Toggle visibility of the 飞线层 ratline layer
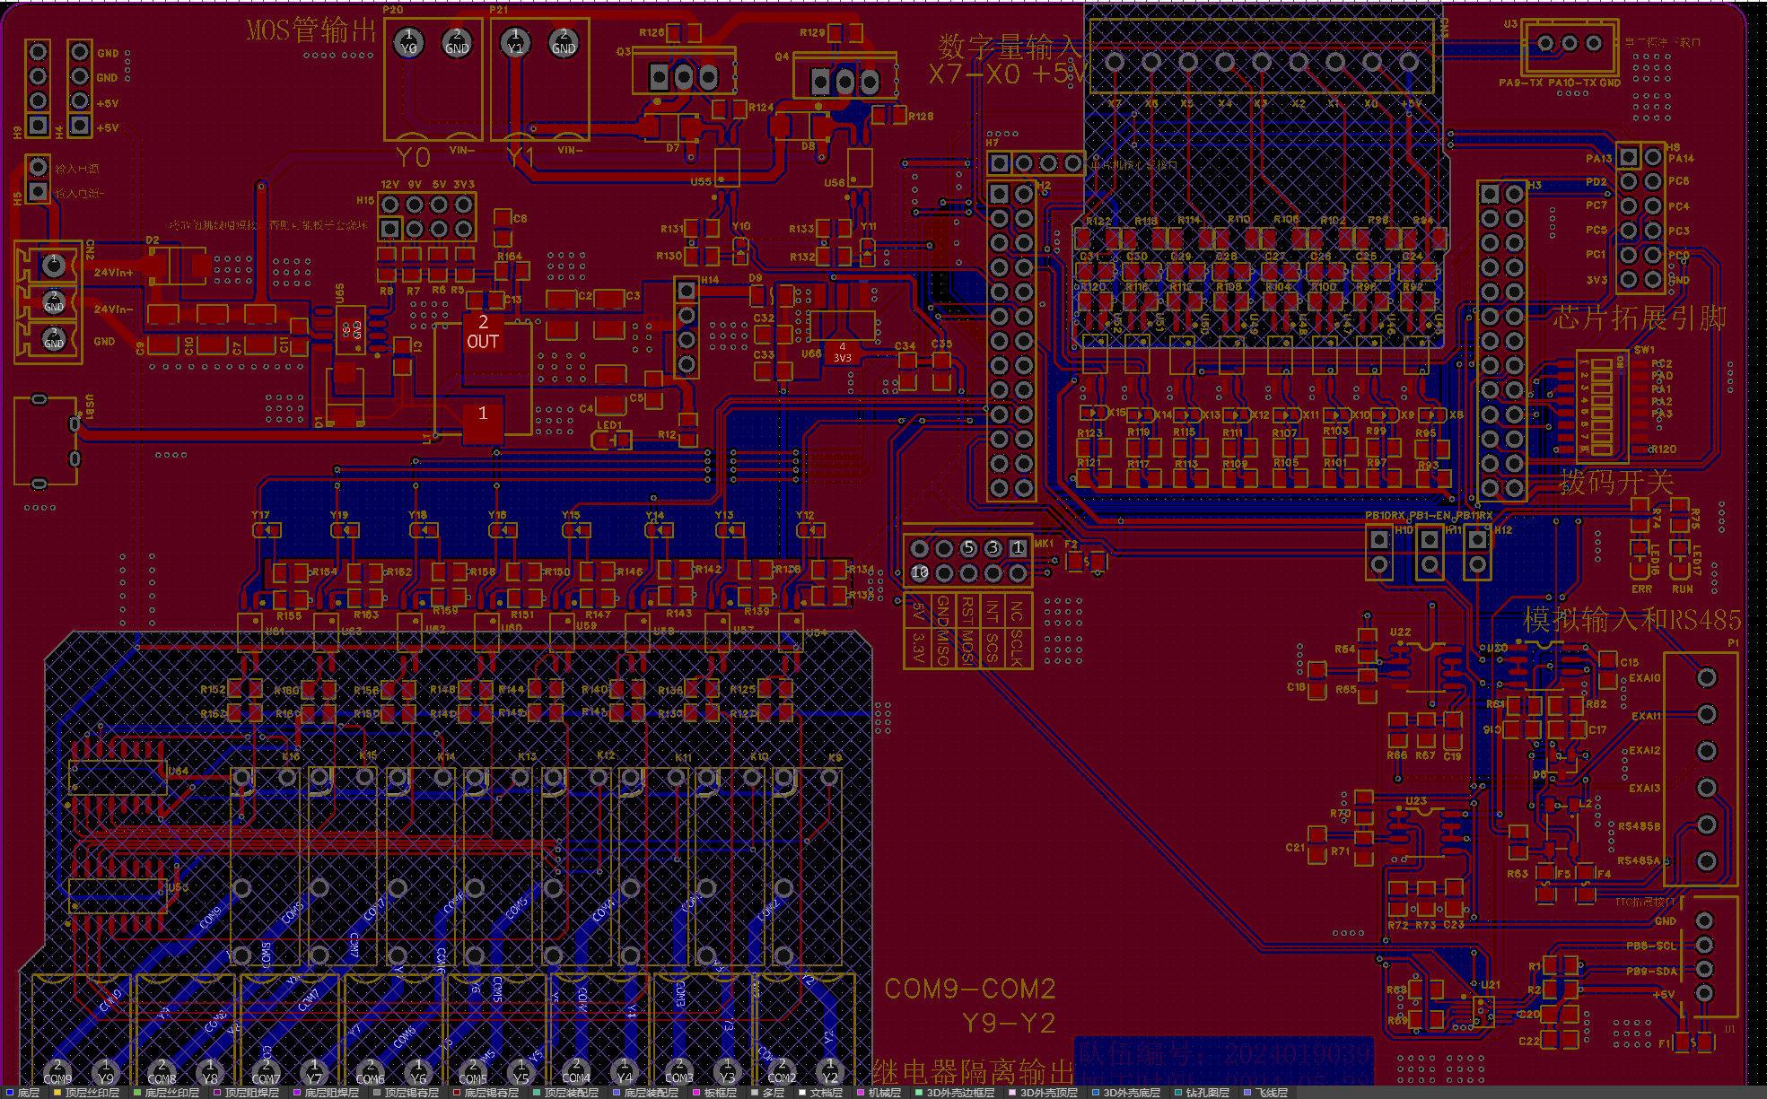Screen dimensions: 1767x1099 (x=1247, y=1093)
